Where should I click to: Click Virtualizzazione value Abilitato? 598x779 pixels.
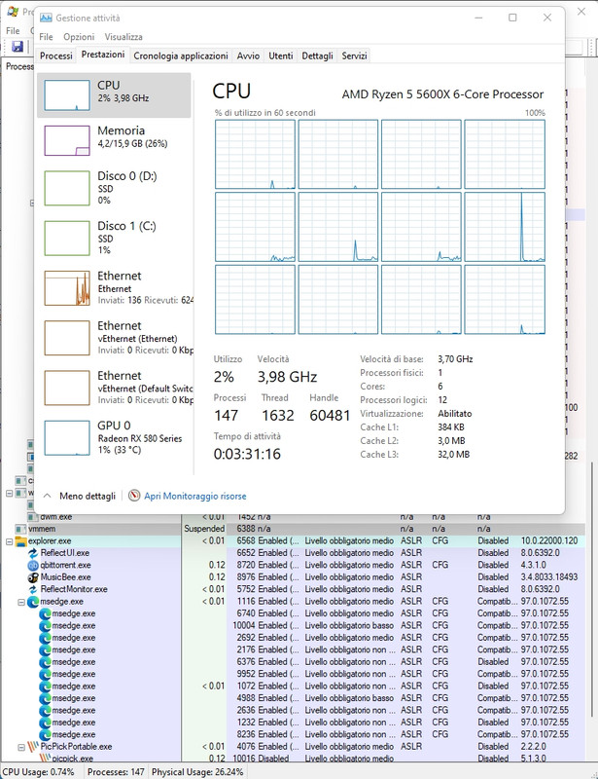455,413
